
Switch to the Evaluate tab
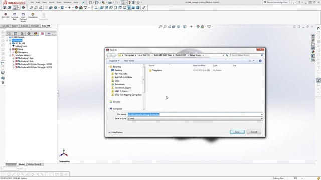pos(24,26)
